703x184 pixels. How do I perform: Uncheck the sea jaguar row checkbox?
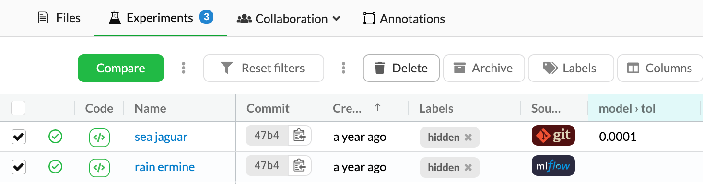pos(18,137)
